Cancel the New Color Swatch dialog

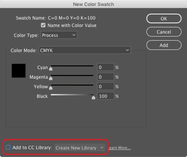164,32
